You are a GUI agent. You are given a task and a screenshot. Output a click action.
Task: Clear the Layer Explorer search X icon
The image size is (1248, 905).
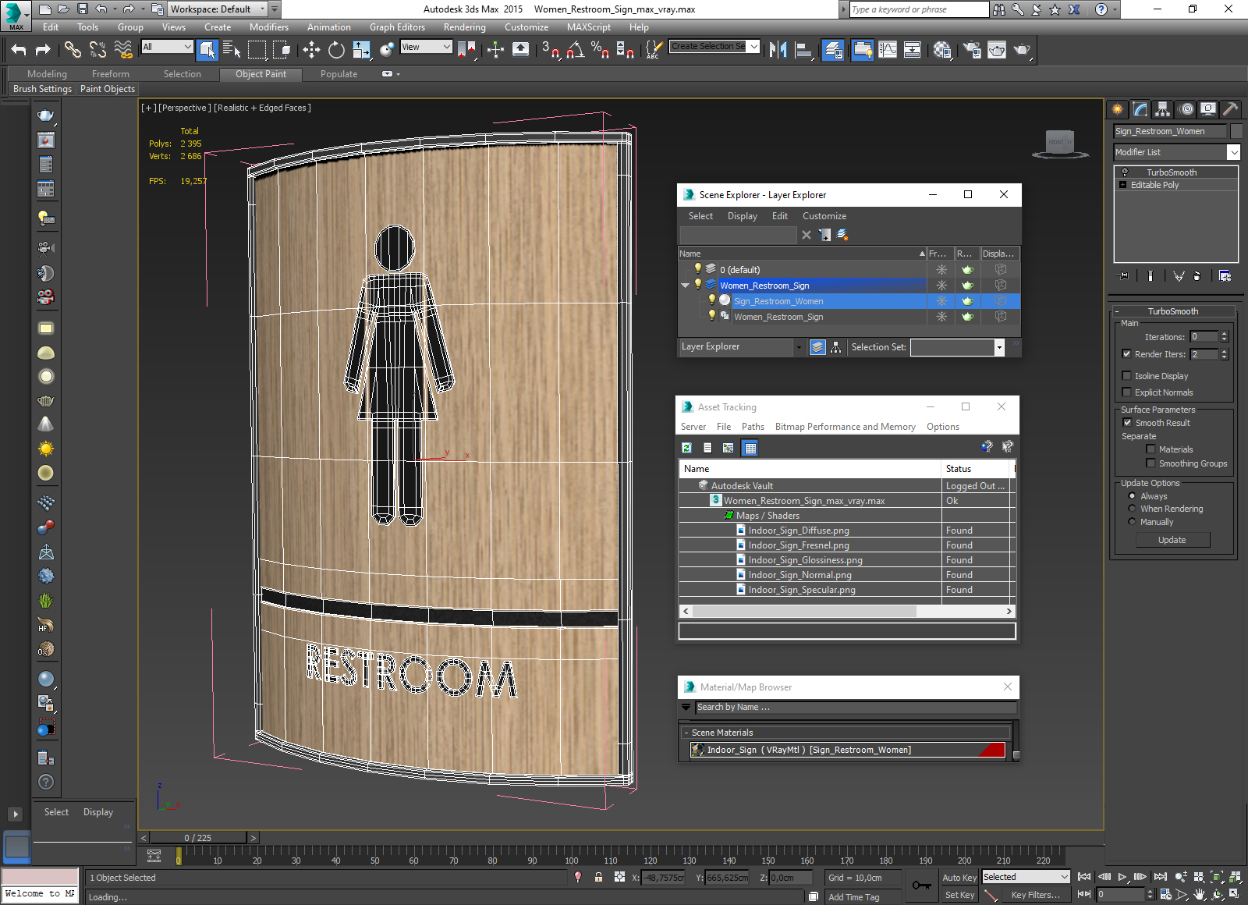807,235
